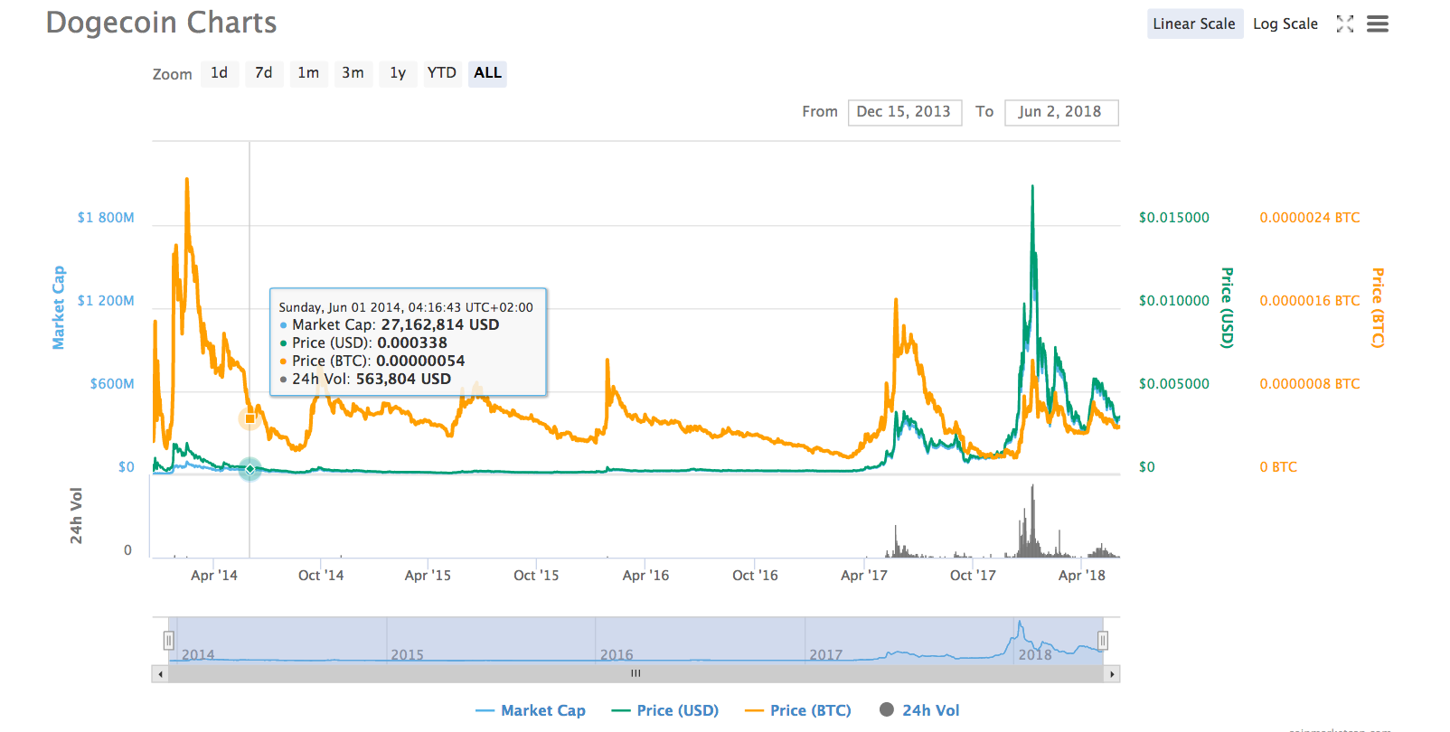Switch to Linear Scale

pyautogui.click(x=1194, y=24)
